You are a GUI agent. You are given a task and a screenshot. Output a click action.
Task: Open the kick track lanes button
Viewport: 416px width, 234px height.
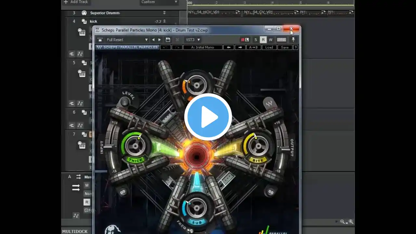coord(72,54)
